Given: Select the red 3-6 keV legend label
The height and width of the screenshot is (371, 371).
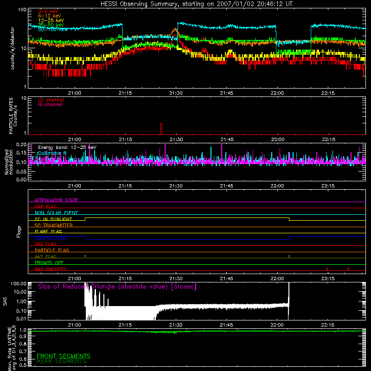Looking at the screenshot, I should click(x=48, y=11).
